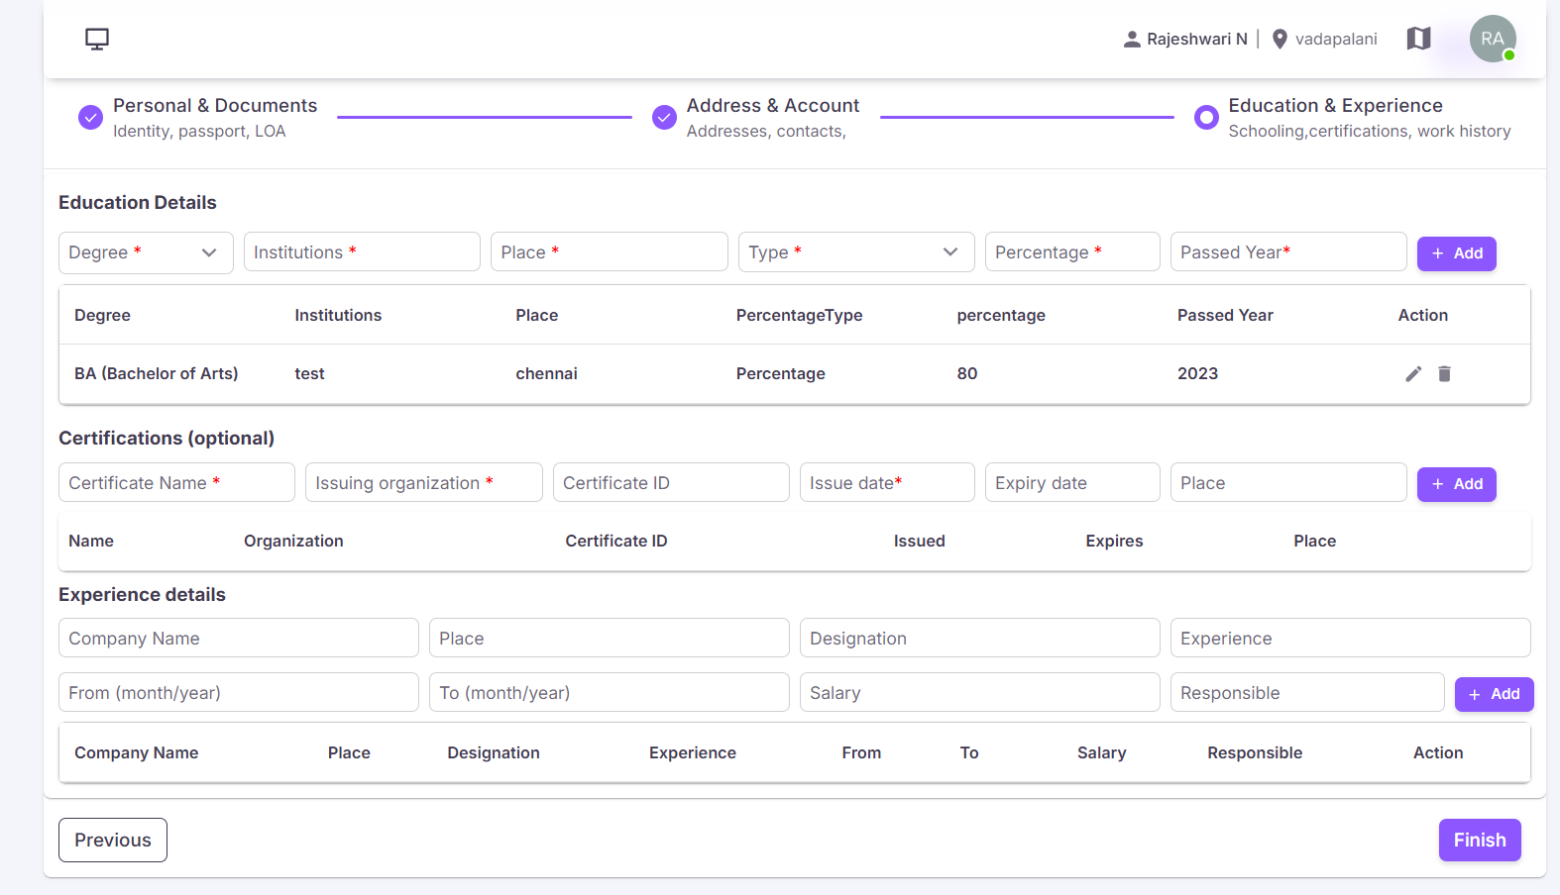This screenshot has width=1560, height=895.
Task: Focus the certification Place field
Action: 1288,482
